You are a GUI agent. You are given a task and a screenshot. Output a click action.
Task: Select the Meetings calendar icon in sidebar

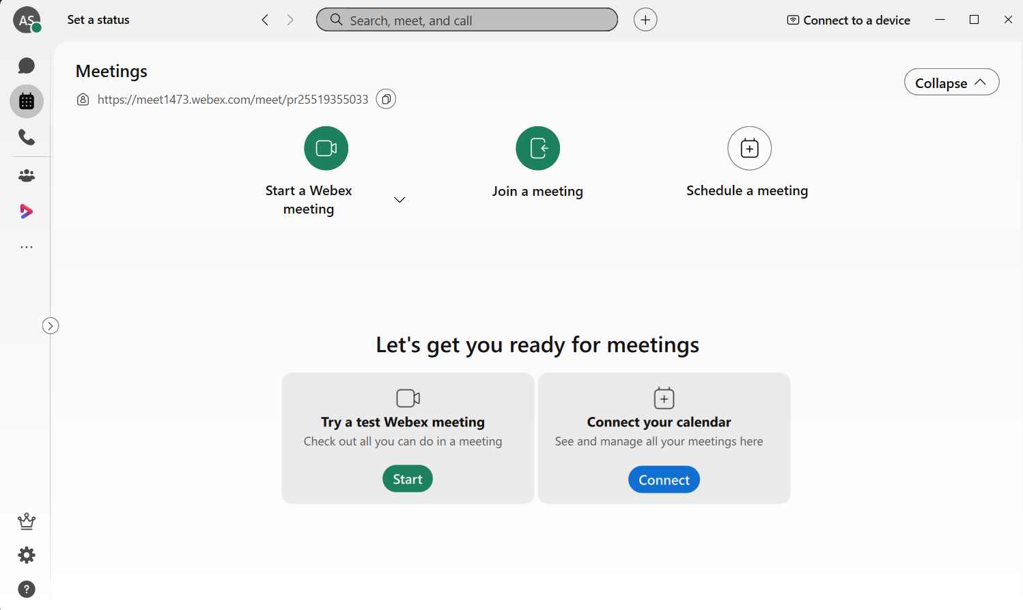pos(27,102)
